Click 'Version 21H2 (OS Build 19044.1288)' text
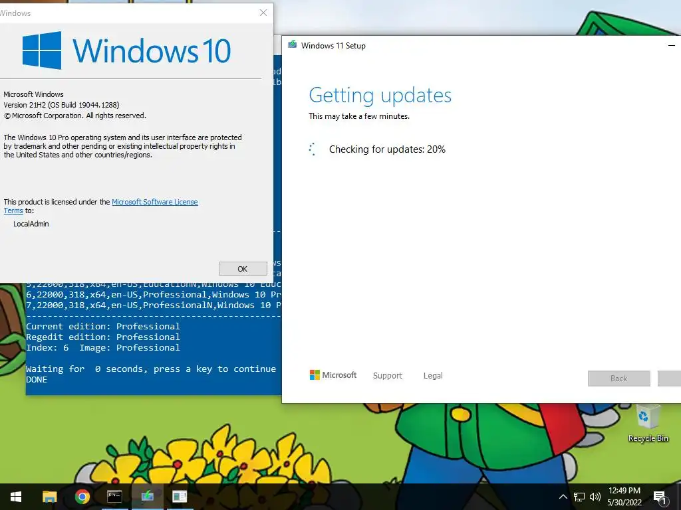681x510 pixels. tap(61, 105)
